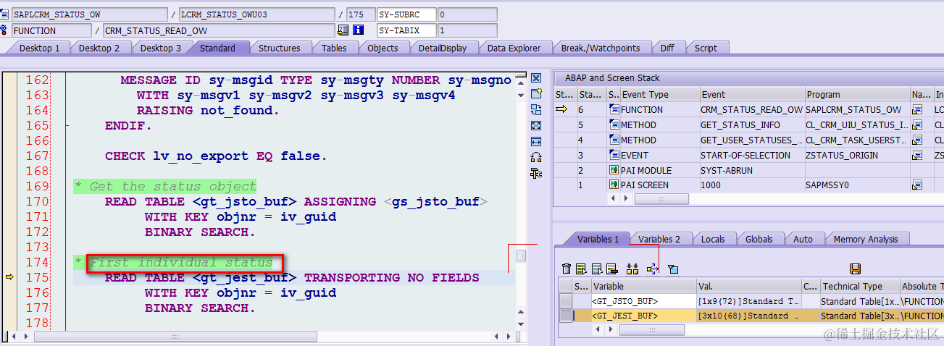Click left arrow of variables table horizontal scrollbar

(598, 330)
